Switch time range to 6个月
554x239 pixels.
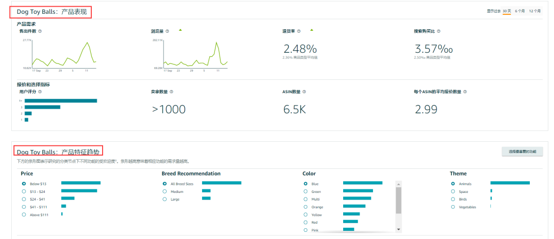point(520,11)
